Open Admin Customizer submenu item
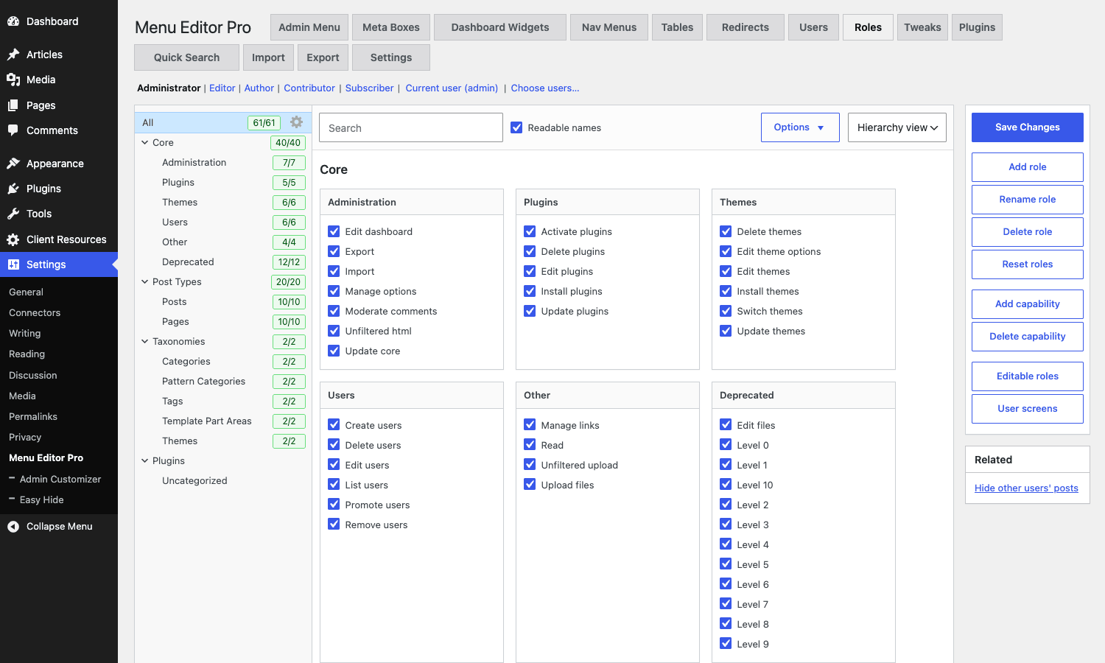 tap(60, 479)
